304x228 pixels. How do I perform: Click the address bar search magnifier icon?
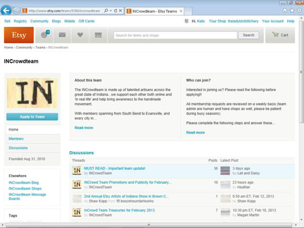tap(106, 11)
